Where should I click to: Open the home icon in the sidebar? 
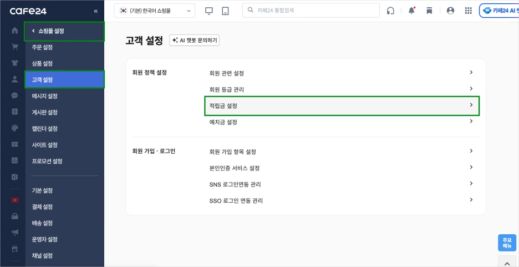tap(14, 31)
